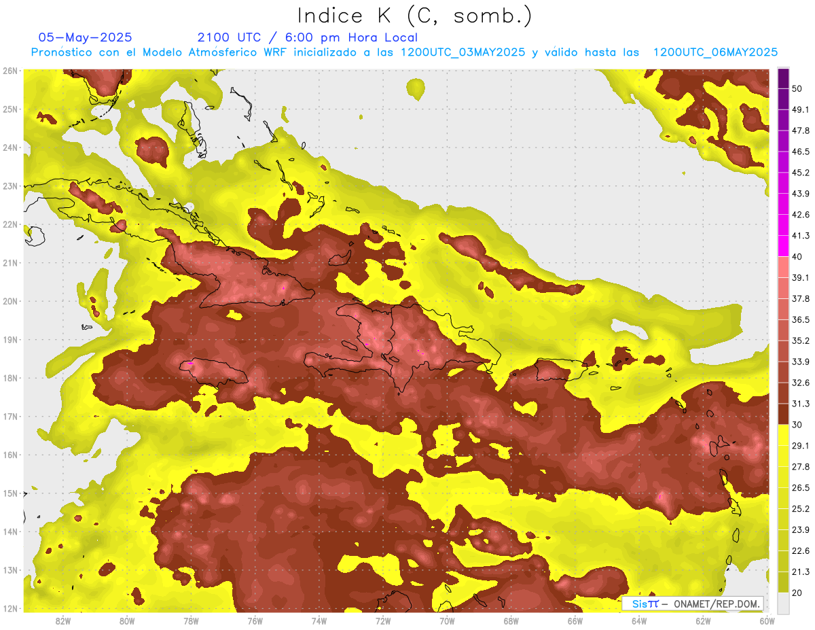
Task: Click the 'SisTT – ONAMET/REP.DOM.' label box
Action: (x=693, y=603)
